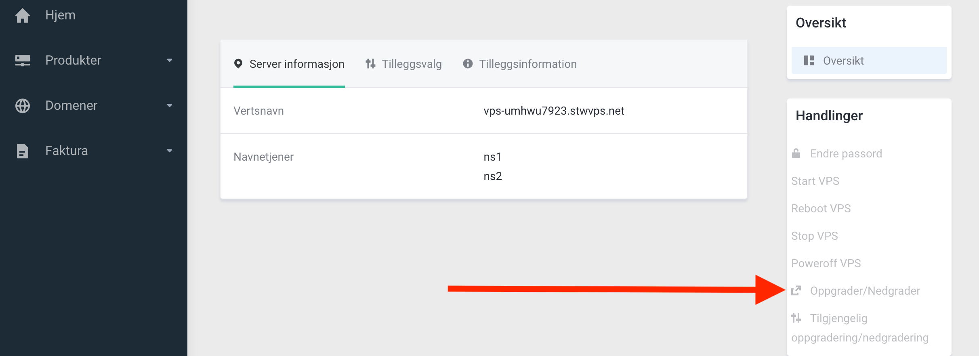Click the Oppgrader/Nedgrader external link icon

[796, 291]
